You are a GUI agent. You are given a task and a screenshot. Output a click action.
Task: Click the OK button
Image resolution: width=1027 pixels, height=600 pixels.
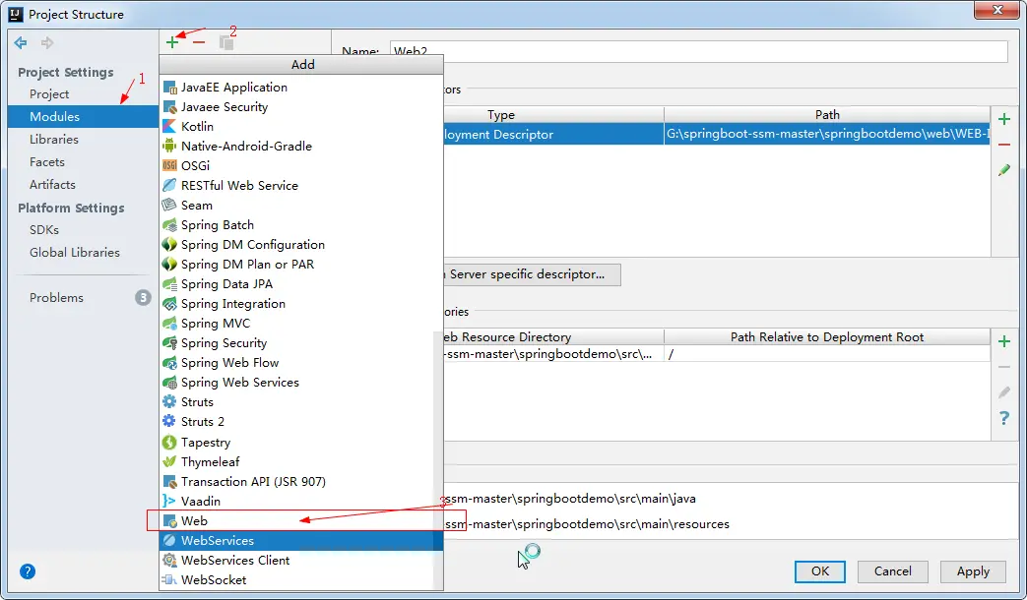820,571
